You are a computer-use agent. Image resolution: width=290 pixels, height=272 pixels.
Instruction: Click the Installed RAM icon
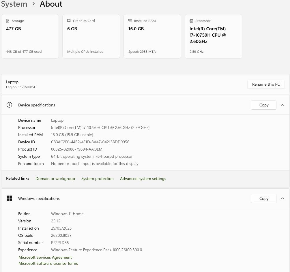[130, 21]
